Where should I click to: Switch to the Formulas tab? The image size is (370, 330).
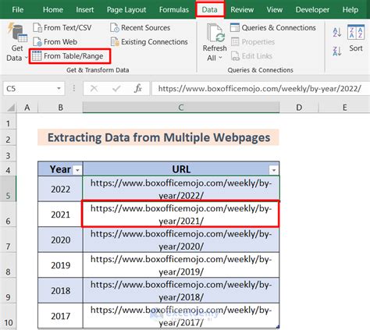174,9
